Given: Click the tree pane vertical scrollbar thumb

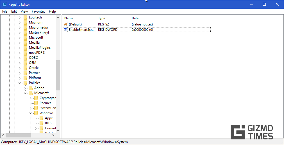Looking at the screenshot, I should point(58,75).
